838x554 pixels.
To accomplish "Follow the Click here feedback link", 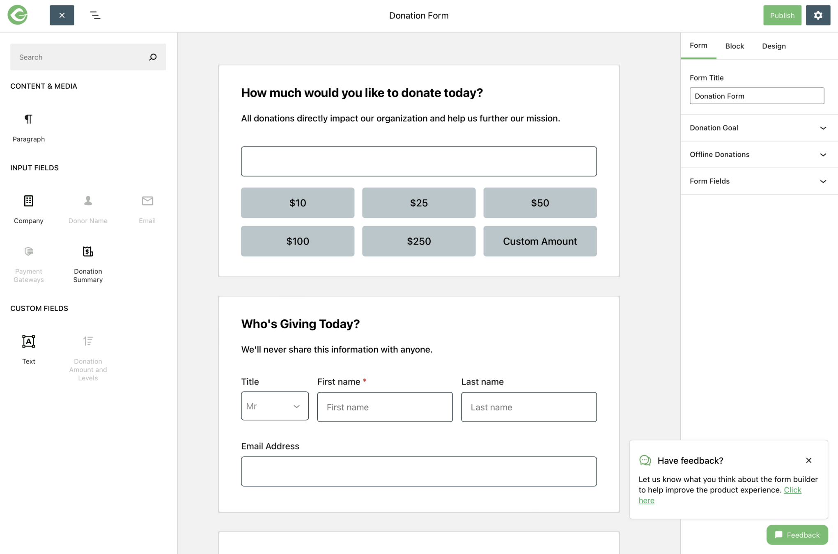I will click(792, 490).
